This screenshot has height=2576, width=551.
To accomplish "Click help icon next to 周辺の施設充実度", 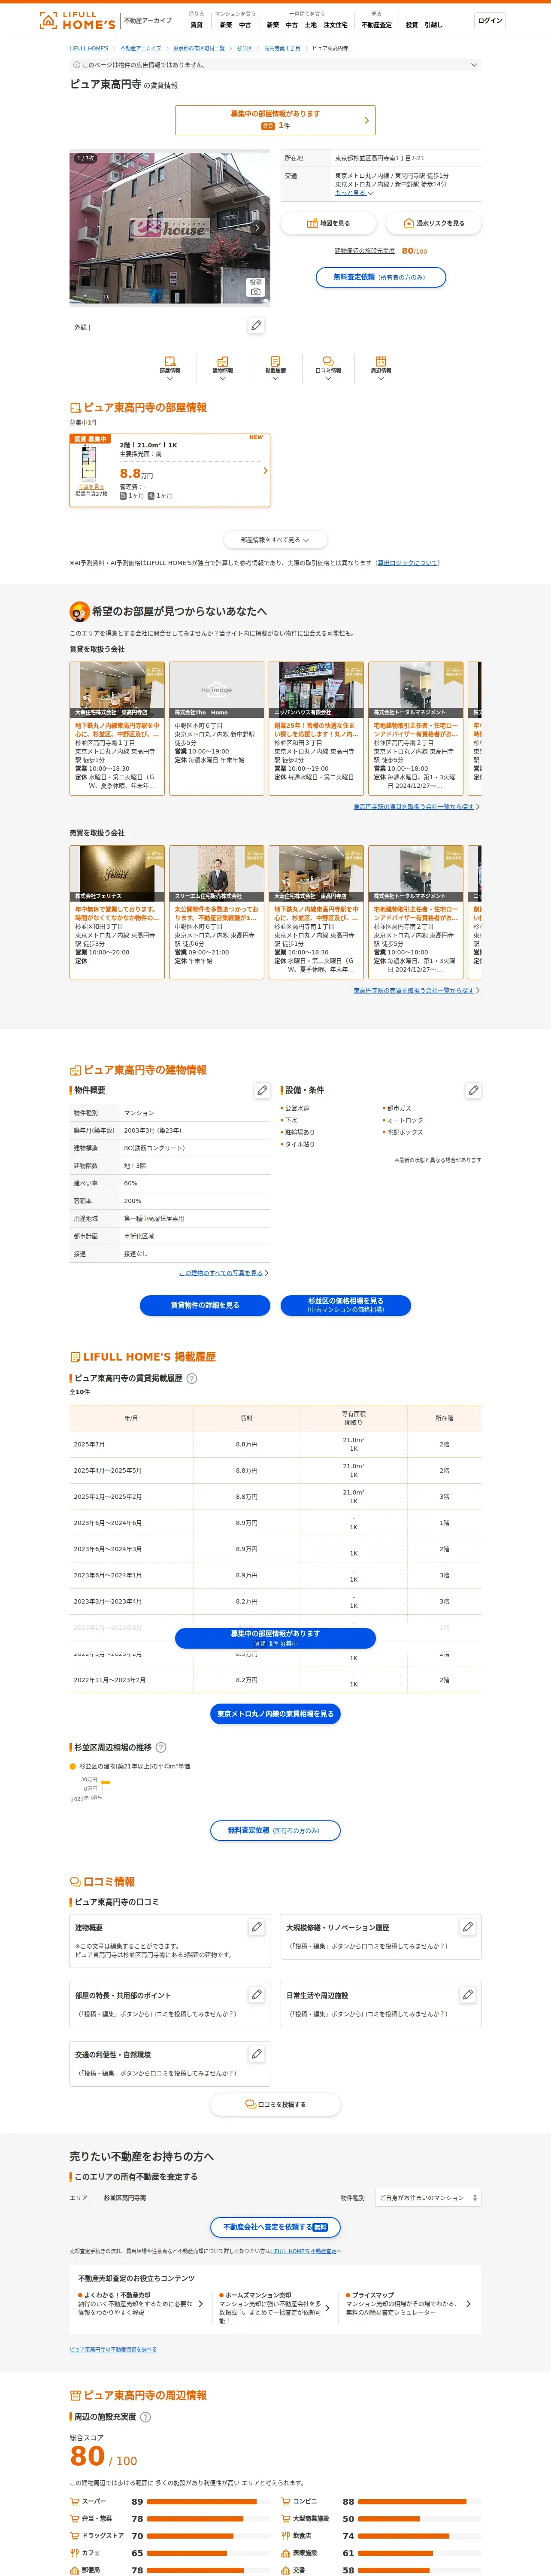I will point(145,2417).
